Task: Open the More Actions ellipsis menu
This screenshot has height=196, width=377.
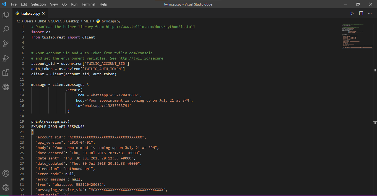Action: tap(370, 13)
